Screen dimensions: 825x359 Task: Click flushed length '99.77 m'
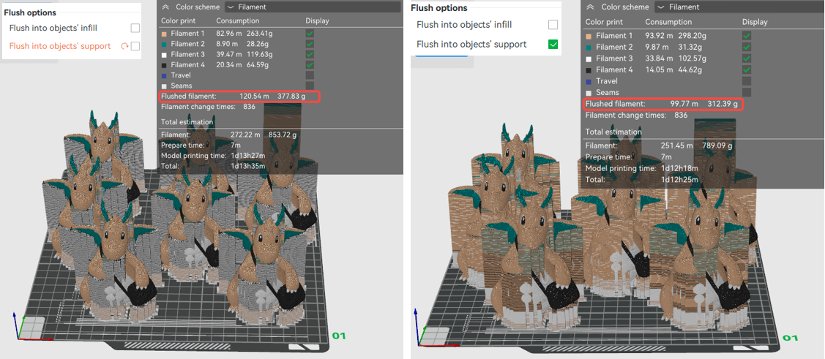coord(684,104)
